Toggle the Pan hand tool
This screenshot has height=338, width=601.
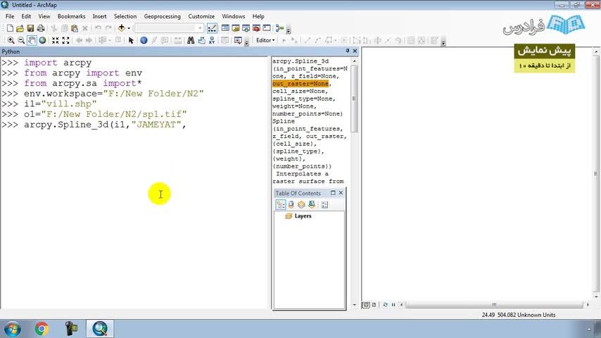coord(32,40)
